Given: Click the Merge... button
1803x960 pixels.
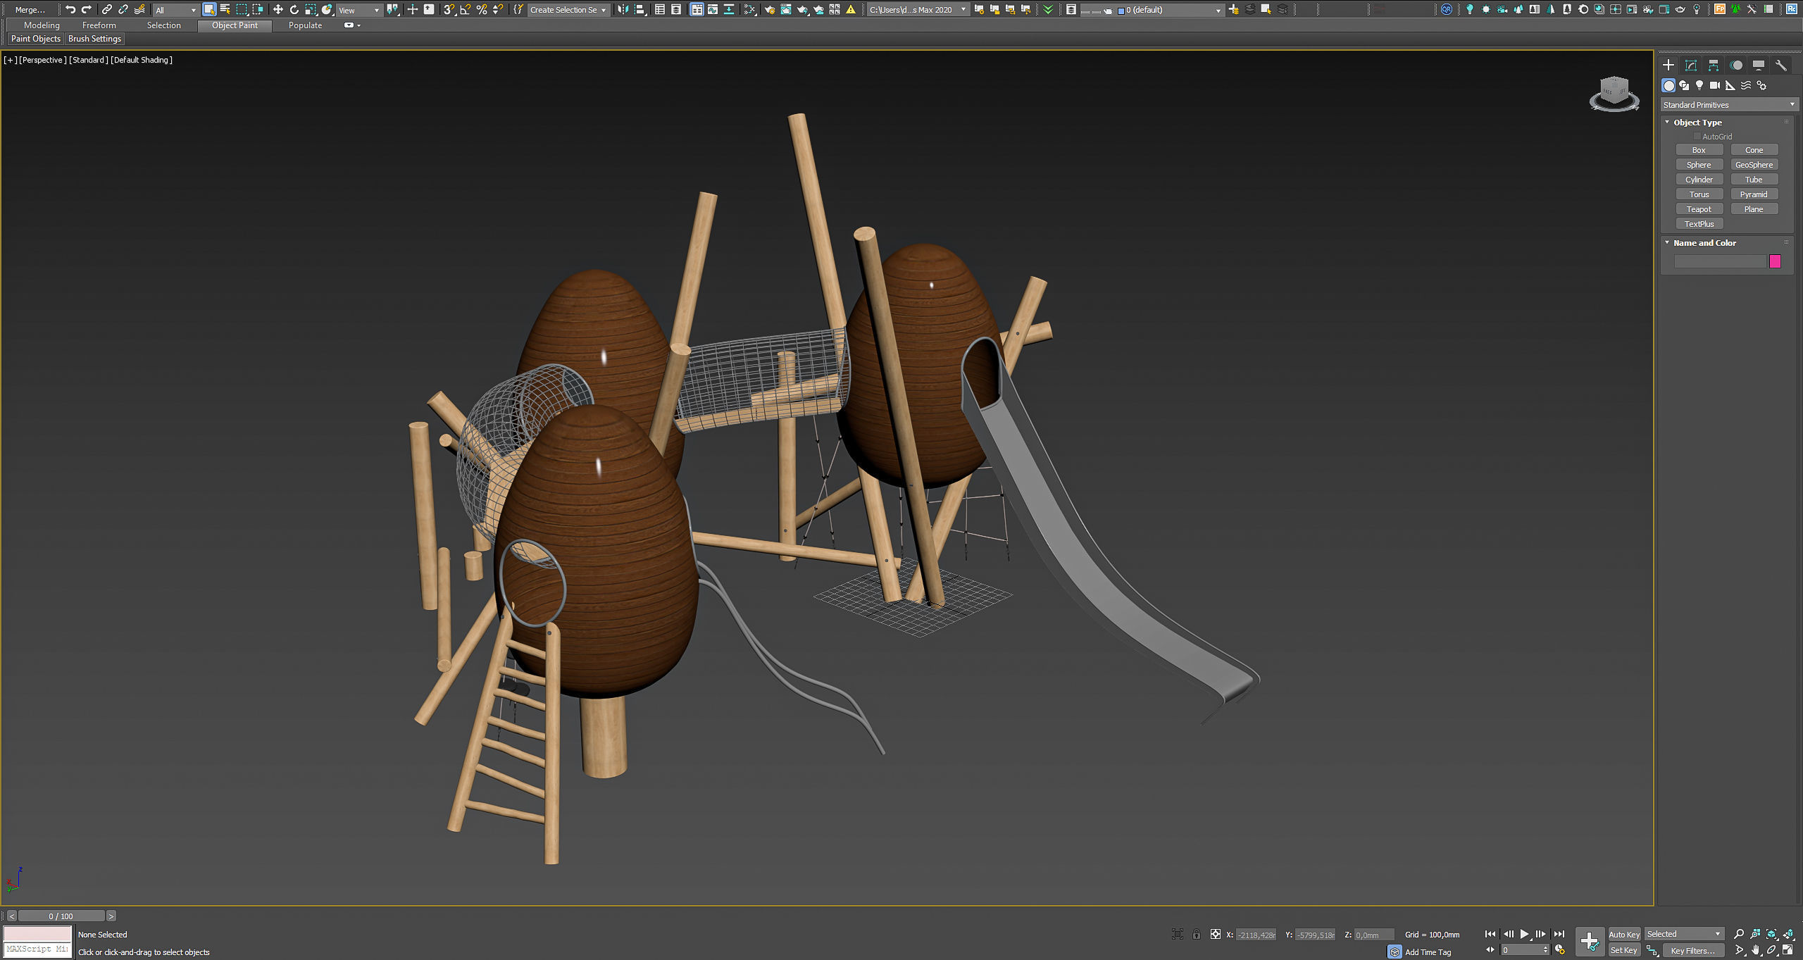Looking at the screenshot, I should (x=30, y=10).
